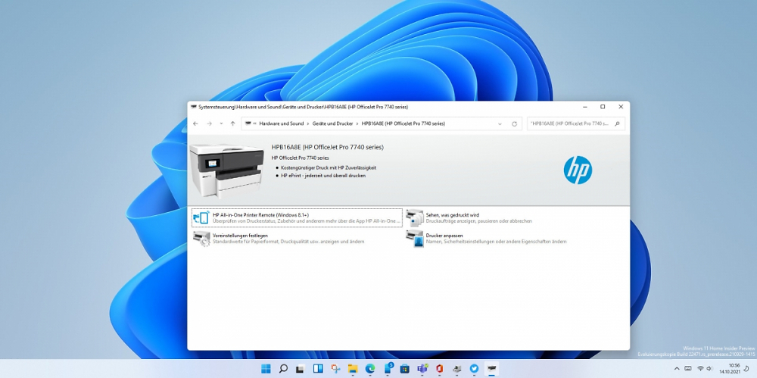Open Office from the taskbar
Screen dimensions: 757x378
tap(439, 369)
